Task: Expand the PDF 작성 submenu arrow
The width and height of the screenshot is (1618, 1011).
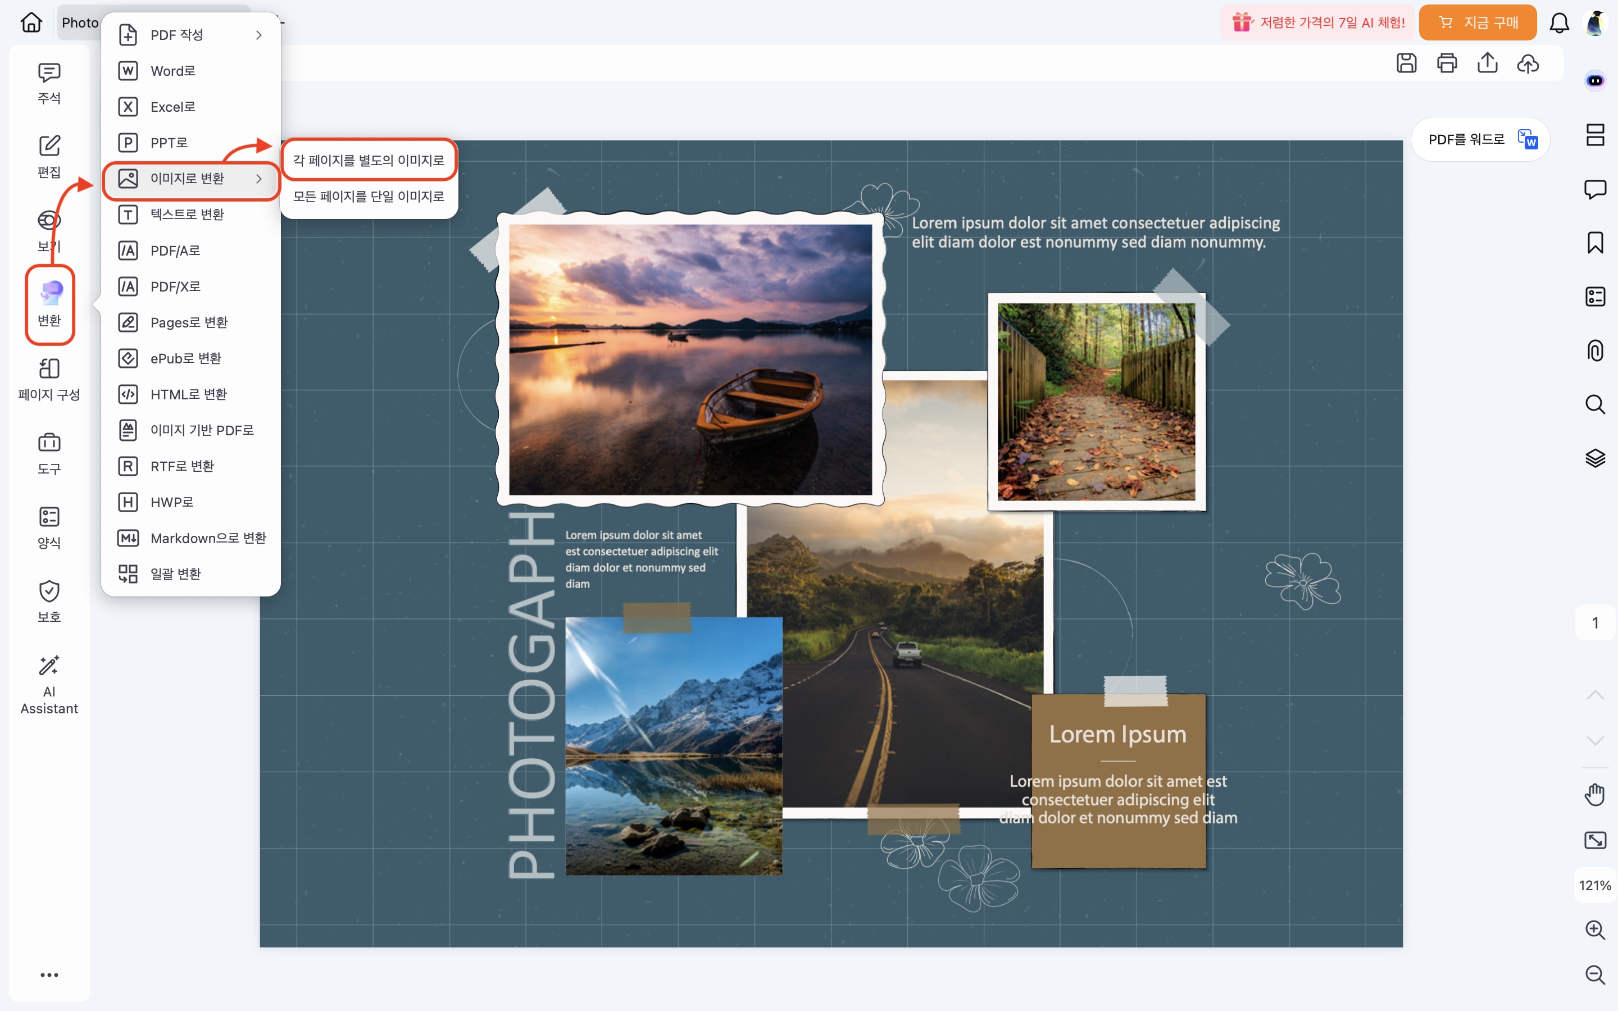Action: pyautogui.click(x=259, y=35)
